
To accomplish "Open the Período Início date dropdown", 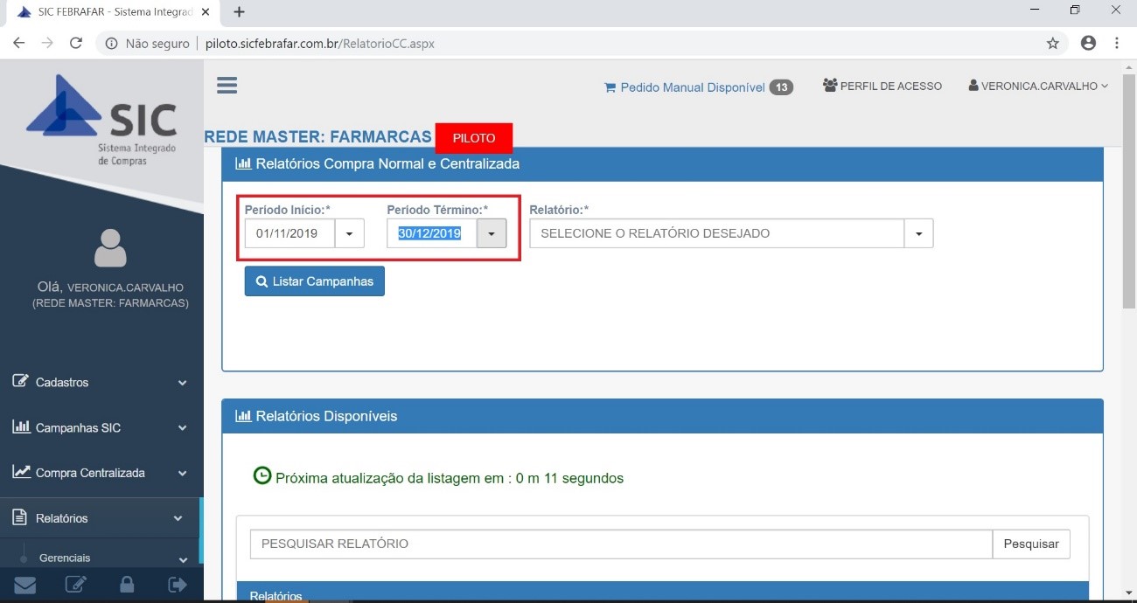I will (350, 234).
